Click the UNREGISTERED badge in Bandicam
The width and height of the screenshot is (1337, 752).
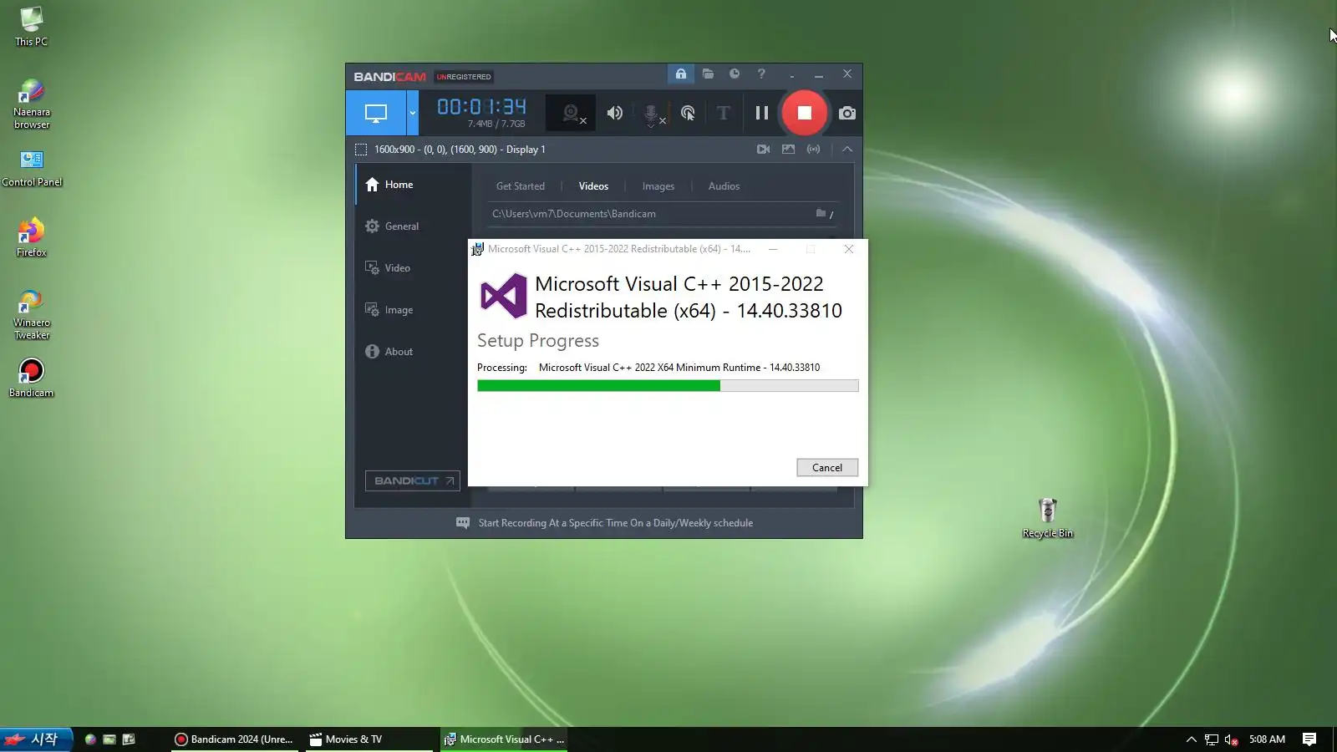tap(464, 77)
